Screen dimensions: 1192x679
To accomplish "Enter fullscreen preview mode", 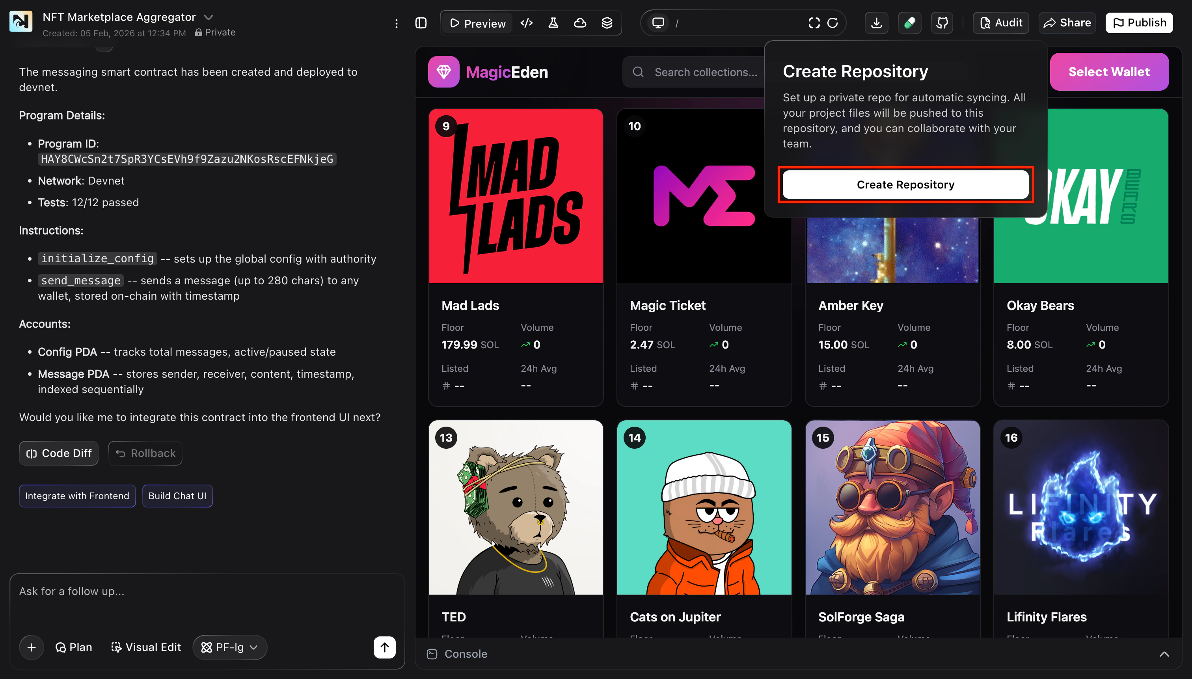I will click(814, 23).
